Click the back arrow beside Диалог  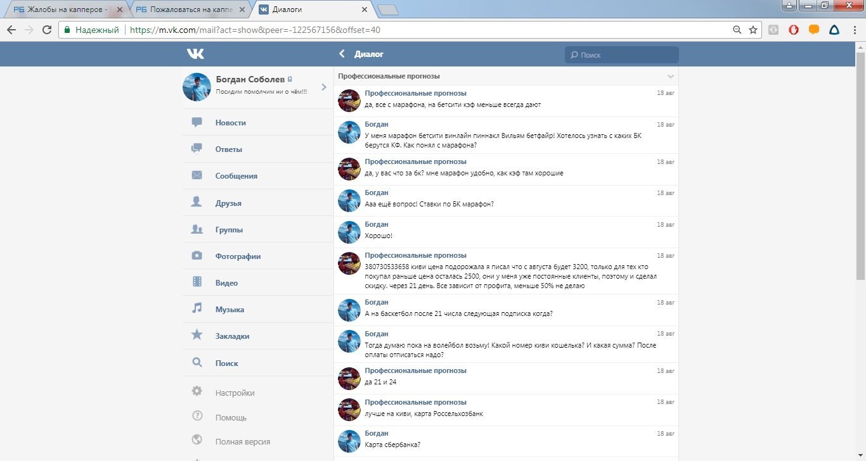[342, 54]
